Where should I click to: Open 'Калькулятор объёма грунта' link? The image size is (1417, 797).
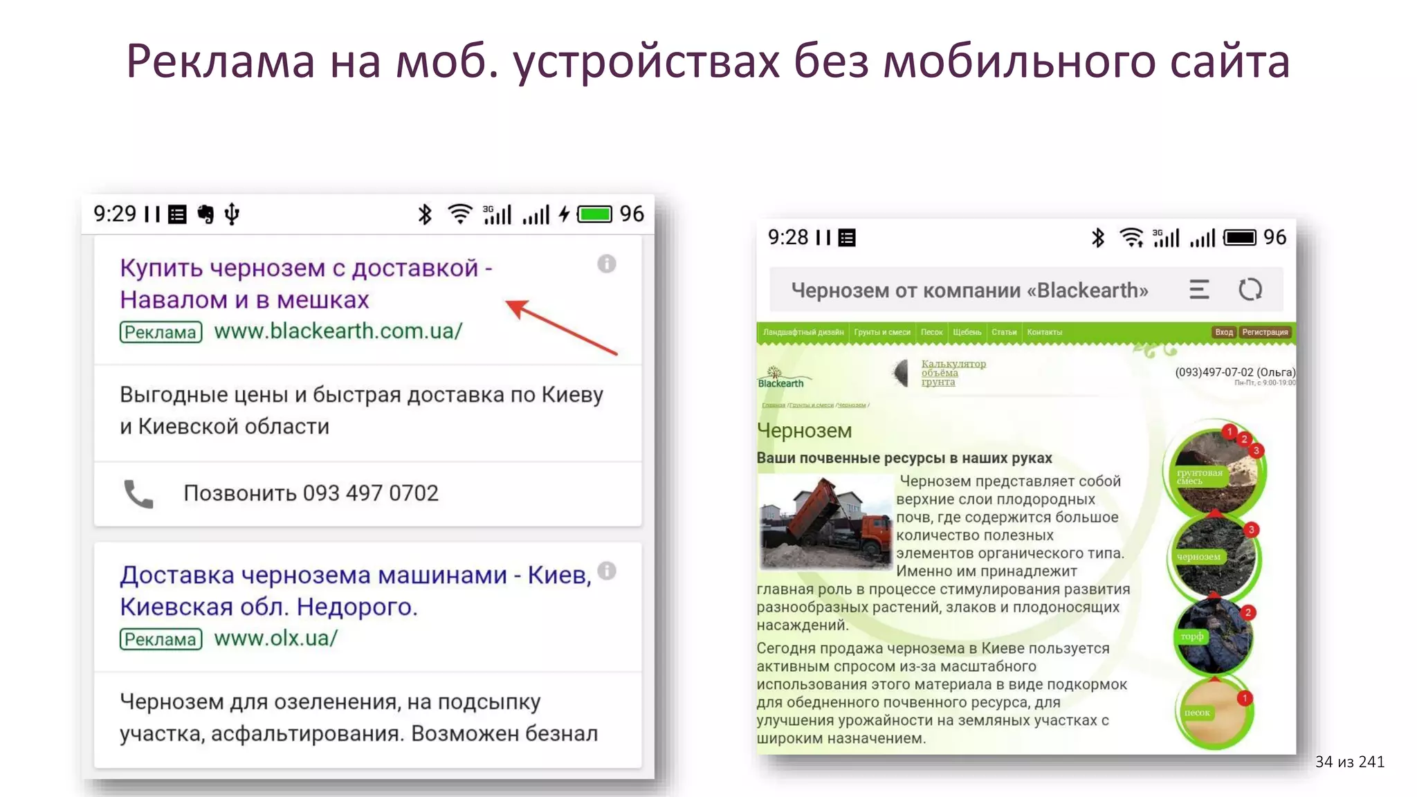(x=953, y=373)
